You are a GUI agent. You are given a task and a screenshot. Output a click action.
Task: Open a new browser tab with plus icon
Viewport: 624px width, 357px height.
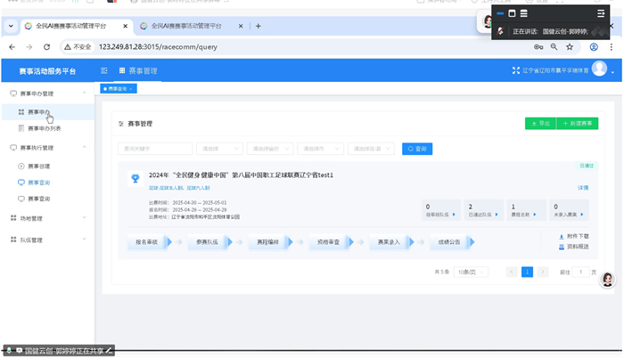tap(259, 26)
